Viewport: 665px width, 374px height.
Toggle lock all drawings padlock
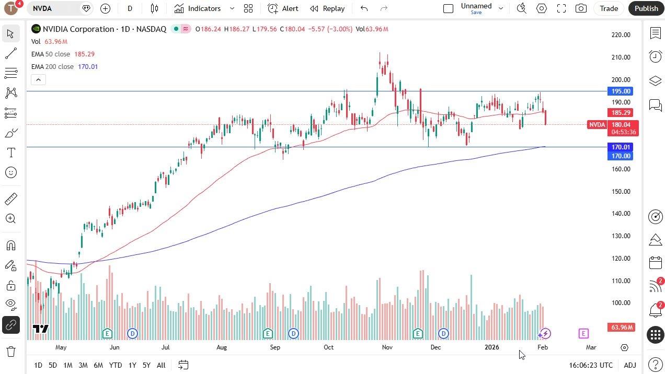[10, 285]
